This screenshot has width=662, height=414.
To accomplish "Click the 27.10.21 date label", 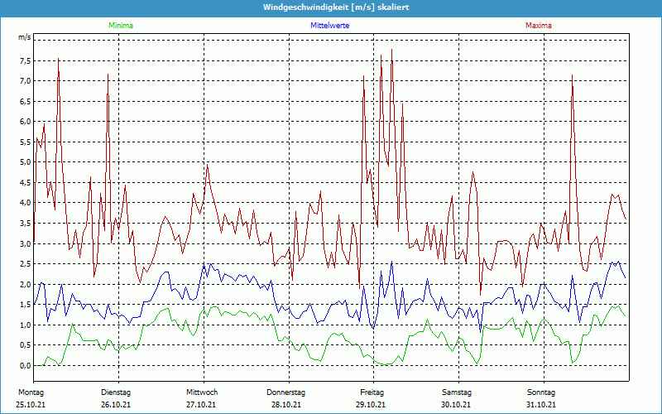I will [x=201, y=405].
